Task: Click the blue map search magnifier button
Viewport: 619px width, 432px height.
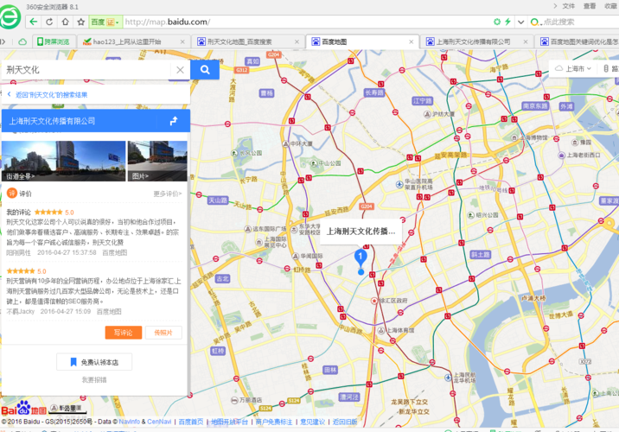Action: [x=205, y=70]
